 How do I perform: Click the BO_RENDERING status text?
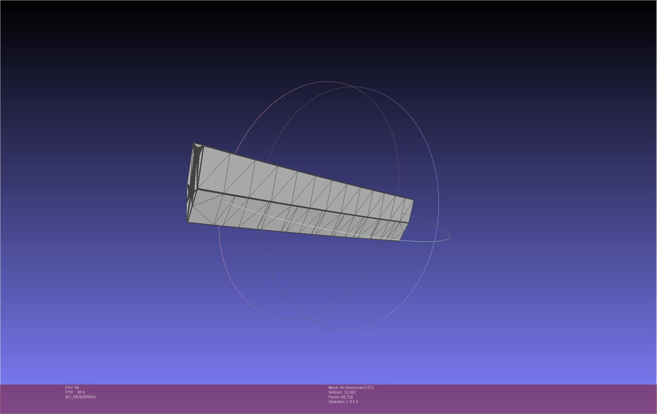tap(81, 397)
